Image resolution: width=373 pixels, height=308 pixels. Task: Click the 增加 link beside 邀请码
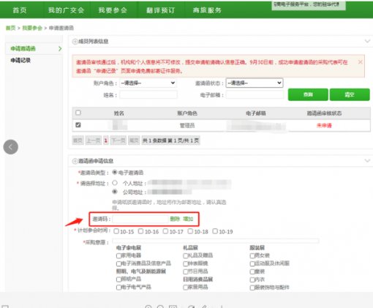pos(188,219)
